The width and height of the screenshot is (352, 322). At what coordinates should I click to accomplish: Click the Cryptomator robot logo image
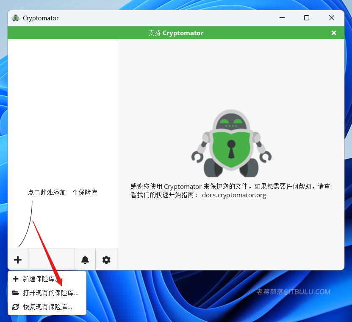click(x=231, y=143)
